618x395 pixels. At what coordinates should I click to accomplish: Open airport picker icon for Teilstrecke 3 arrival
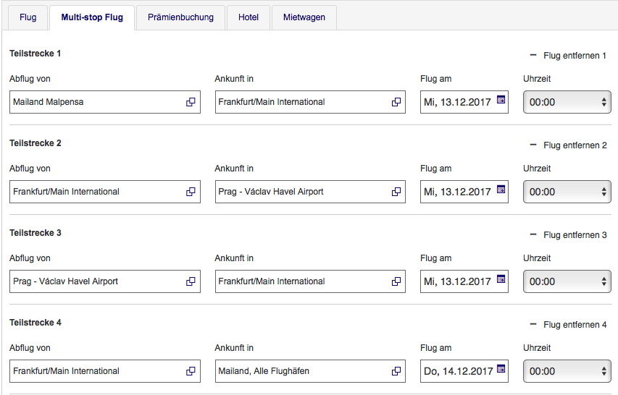[396, 281]
